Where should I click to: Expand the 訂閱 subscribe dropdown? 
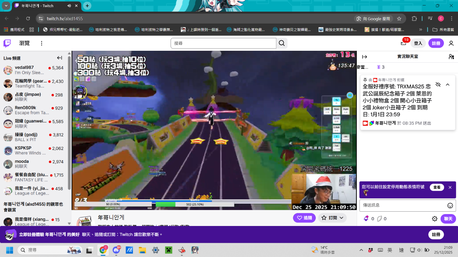[332, 218]
